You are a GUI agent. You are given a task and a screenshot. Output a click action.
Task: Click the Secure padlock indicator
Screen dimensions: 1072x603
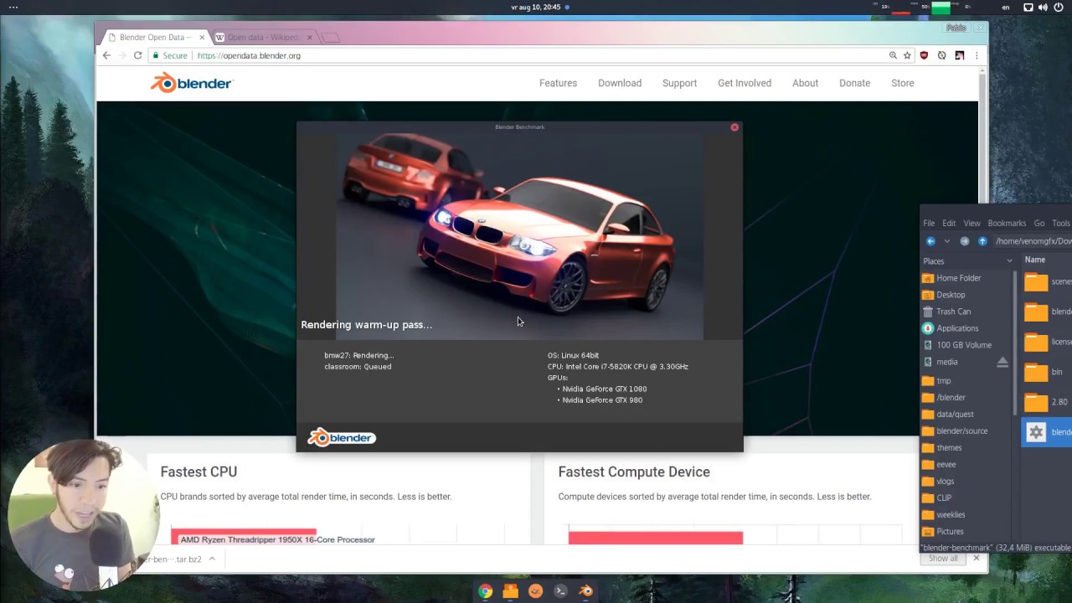[x=170, y=55]
